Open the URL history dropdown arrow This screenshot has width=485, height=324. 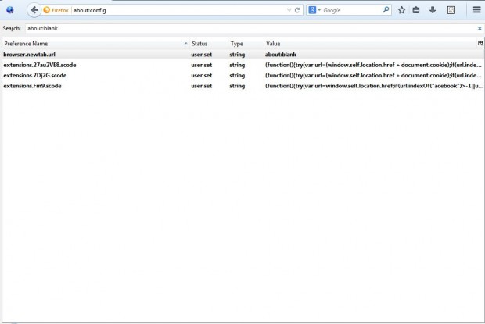(289, 10)
